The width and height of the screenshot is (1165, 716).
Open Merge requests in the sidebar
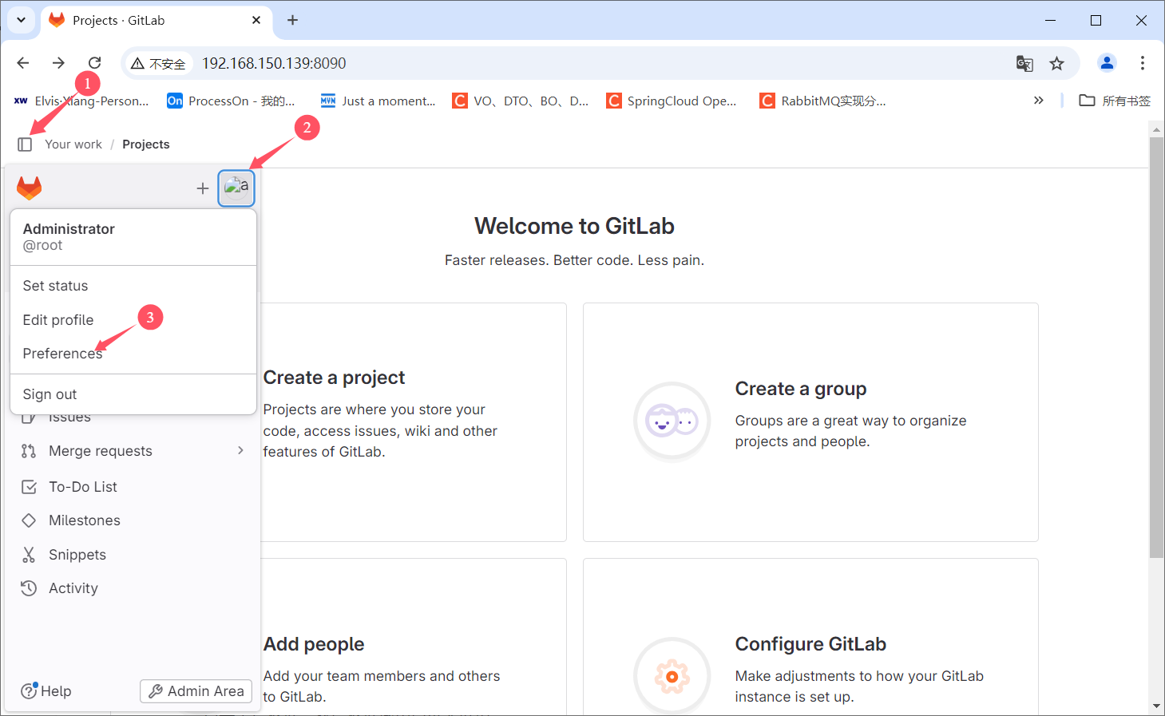[133, 451]
